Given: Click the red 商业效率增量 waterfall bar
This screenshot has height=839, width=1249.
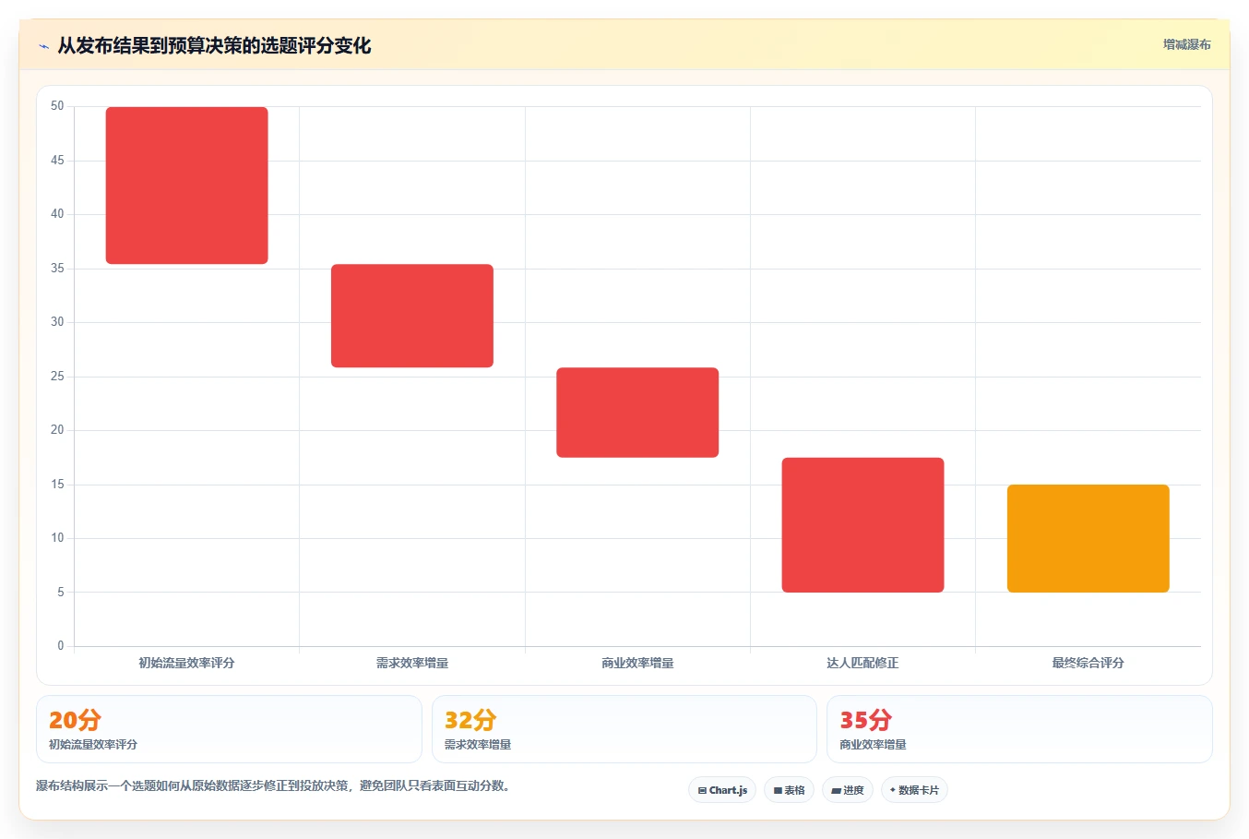Looking at the screenshot, I should pyautogui.click(x=637, y=413).
